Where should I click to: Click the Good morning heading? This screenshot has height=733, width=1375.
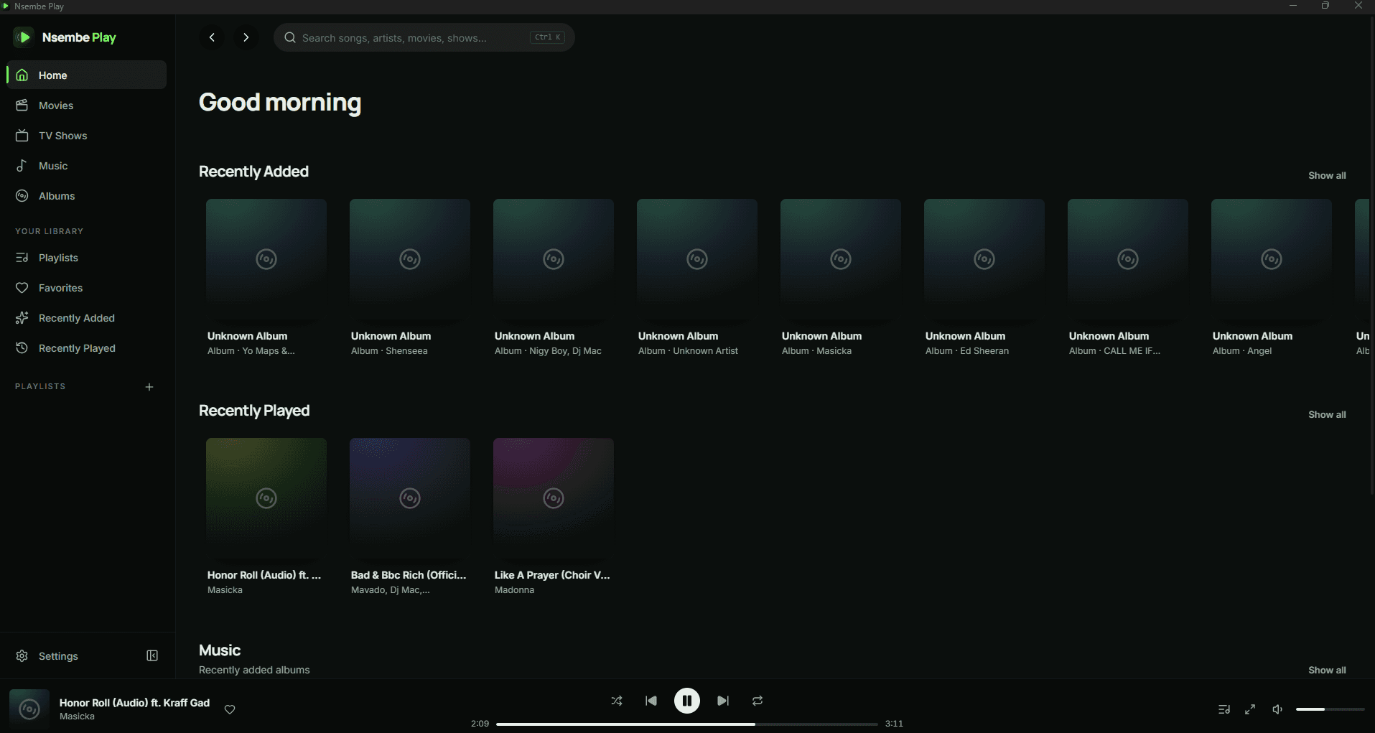tap(280, 103)
